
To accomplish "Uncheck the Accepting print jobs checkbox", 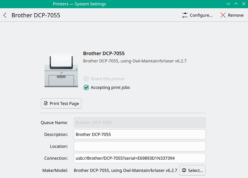I will [x=86, y=87].
